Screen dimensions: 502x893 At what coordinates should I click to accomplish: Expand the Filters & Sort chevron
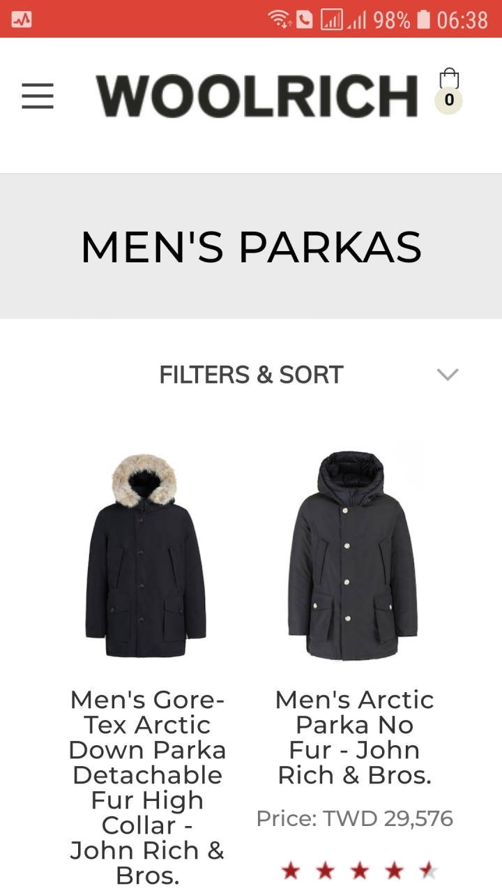(x=448, y=375)
